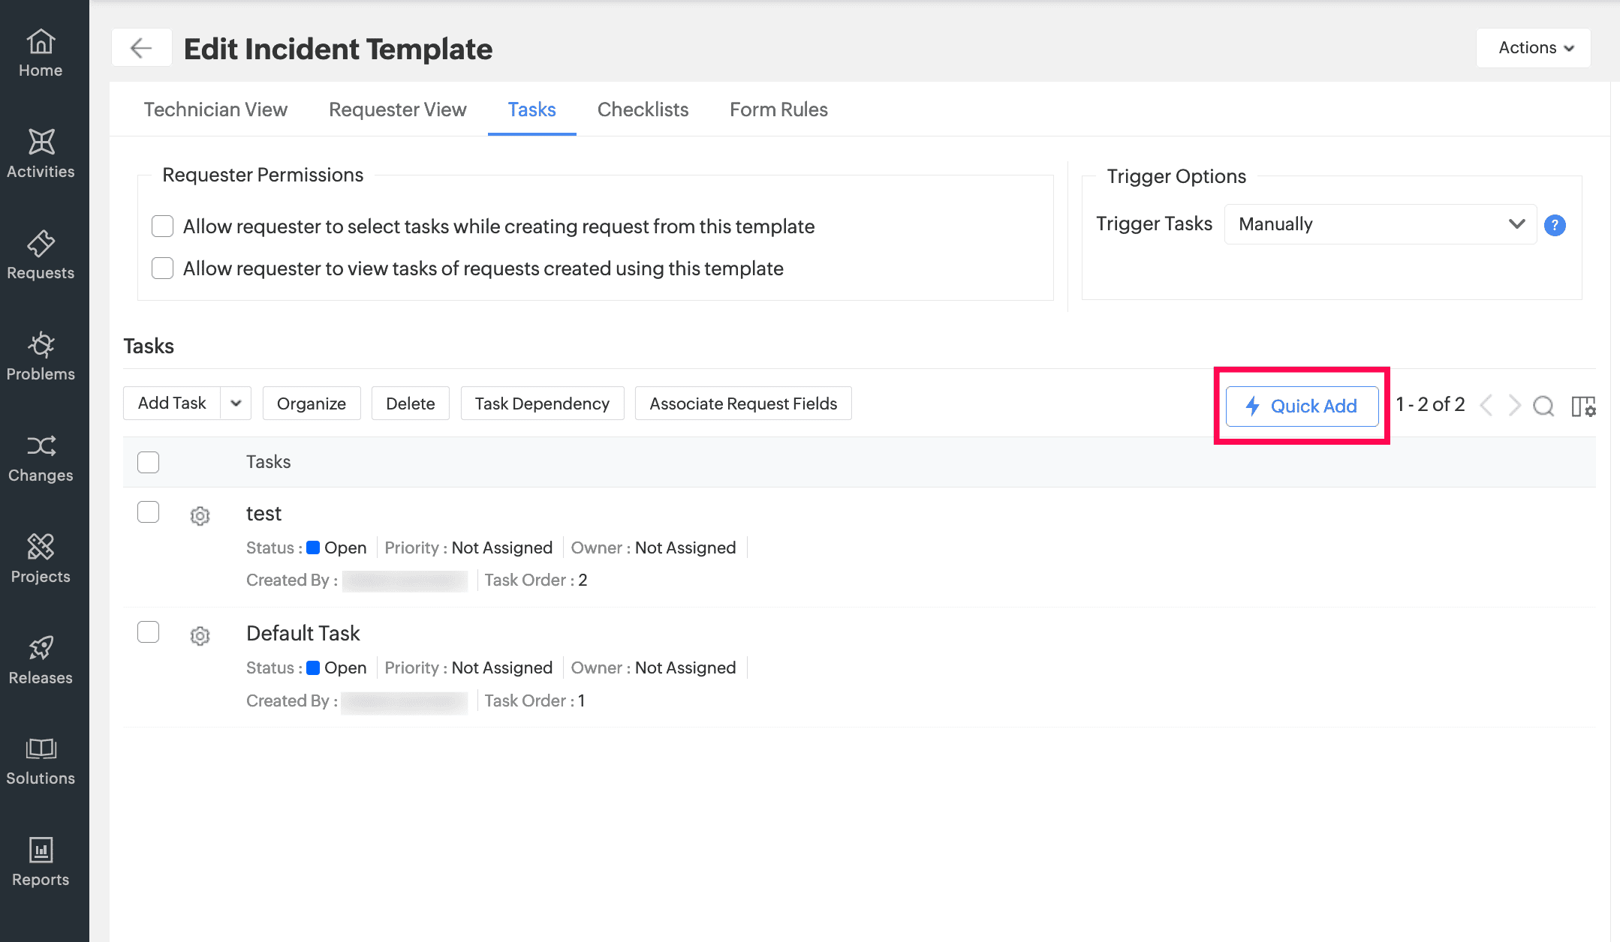Switch to the Form Rules tab
Image resolution: width=1620 pixels, height=942 pixels.
778,109
